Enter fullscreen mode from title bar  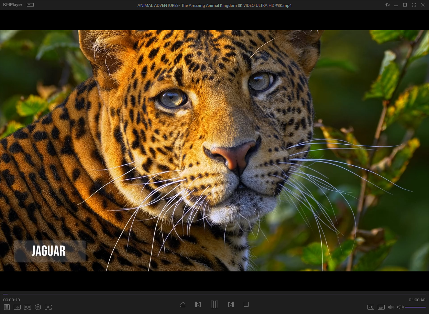tap(414, 5)
